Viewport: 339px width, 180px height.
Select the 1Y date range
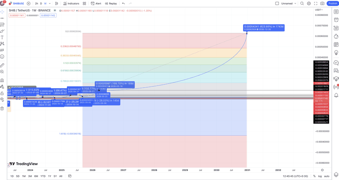pyautogui.click(x=49, y=176)
